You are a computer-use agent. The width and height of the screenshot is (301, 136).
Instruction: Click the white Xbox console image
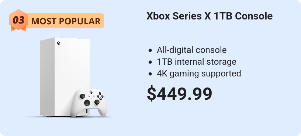point(65,77)
